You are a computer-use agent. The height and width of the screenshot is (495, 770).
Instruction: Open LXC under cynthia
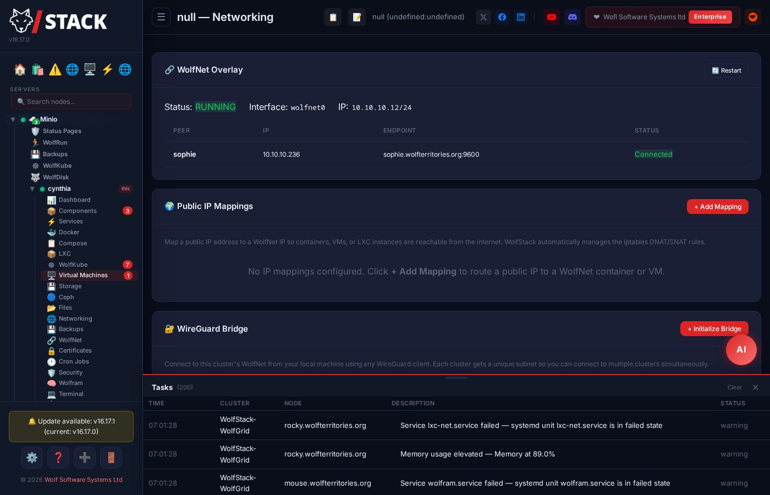65,254
